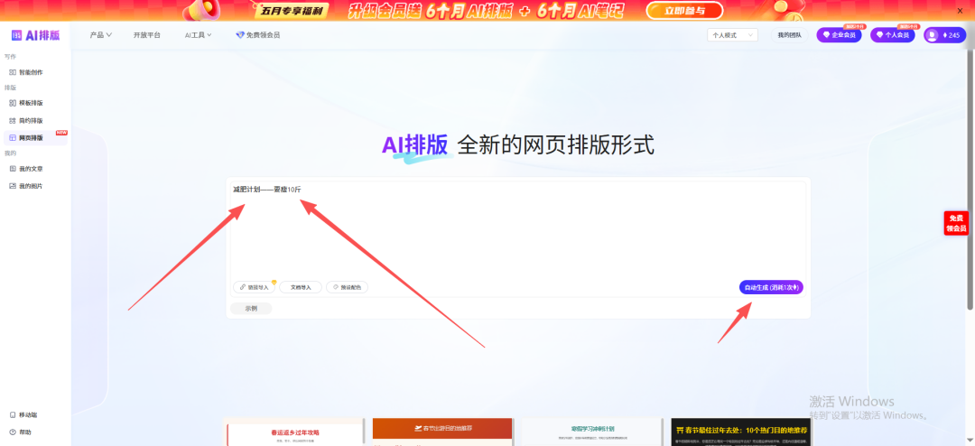Image resolution: width=975 pixels, height=446 pixels.
Task: Click the chain icon on 链接导入
Action: (243, 287)
